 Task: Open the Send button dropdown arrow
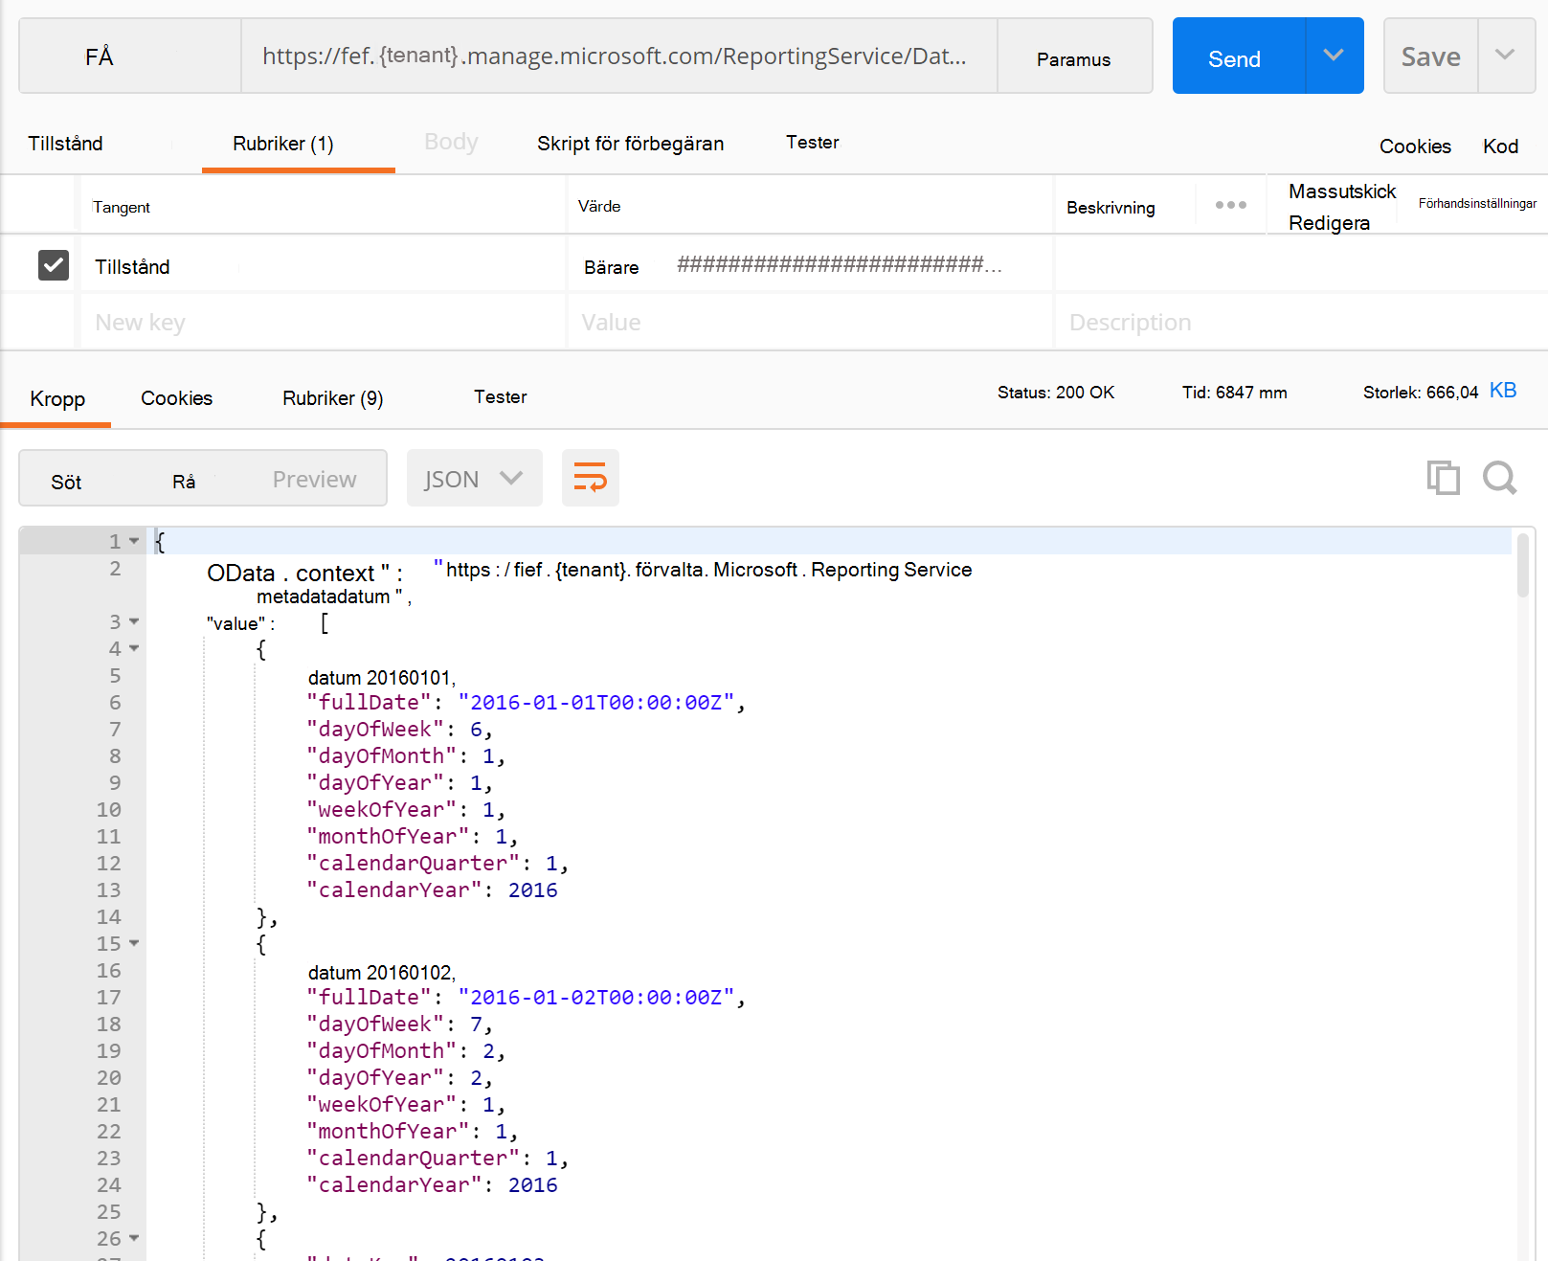pos(1334,56)
